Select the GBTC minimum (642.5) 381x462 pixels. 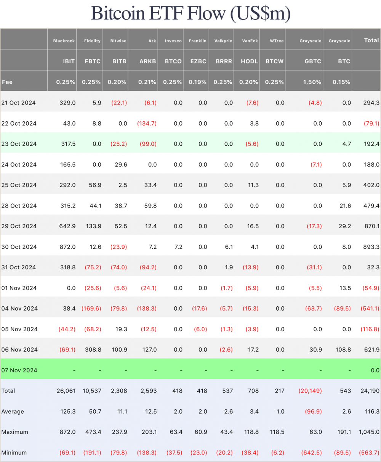point(312,453)
